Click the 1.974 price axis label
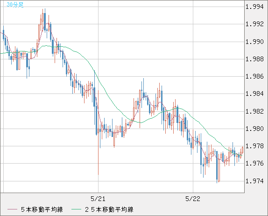This screenshot has width=268, height=216. point(254,181)
